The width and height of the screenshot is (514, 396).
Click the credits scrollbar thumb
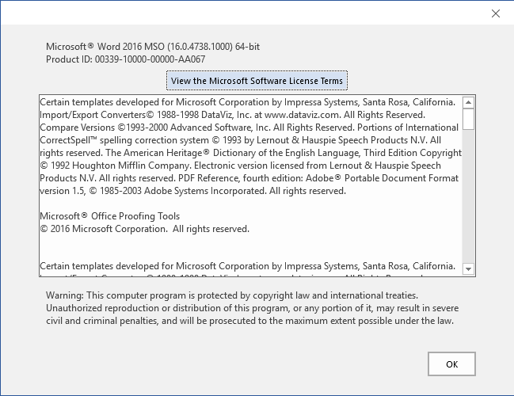coord(468,120)
